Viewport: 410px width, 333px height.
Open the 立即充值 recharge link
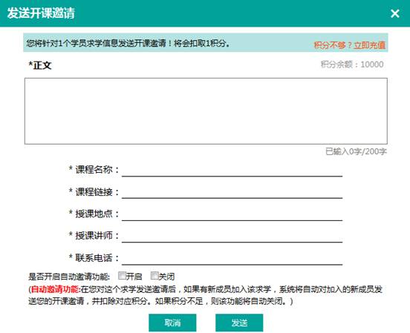[369, 45]
